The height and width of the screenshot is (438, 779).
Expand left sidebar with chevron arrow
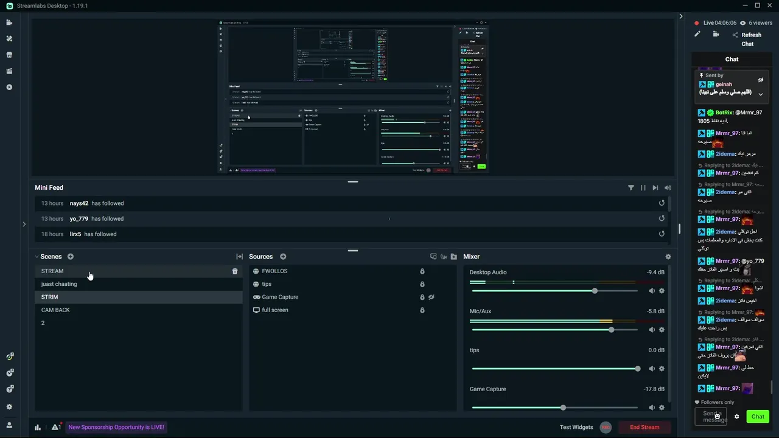pos(24,224)
